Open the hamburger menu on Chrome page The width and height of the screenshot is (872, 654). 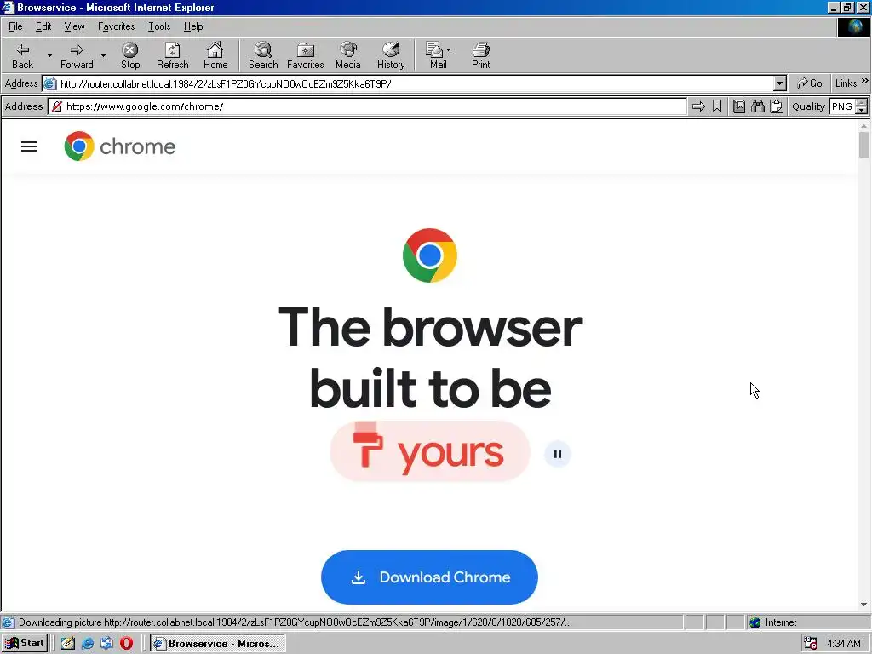(x=29, y=146)
